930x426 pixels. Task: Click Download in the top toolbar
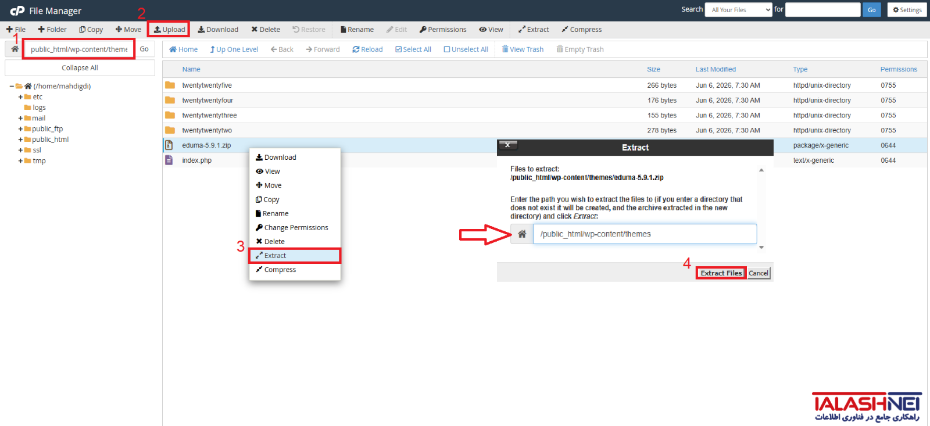pyautogui.click(x=218, y=30)
